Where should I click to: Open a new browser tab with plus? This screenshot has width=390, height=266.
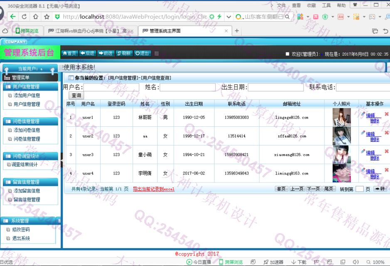coord(237,31)
